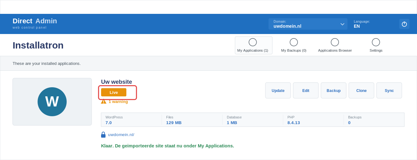Click the Applications Browser circle icon
Image resolution: width=417 pixels, height=160 pixels.
pos(335,42)
